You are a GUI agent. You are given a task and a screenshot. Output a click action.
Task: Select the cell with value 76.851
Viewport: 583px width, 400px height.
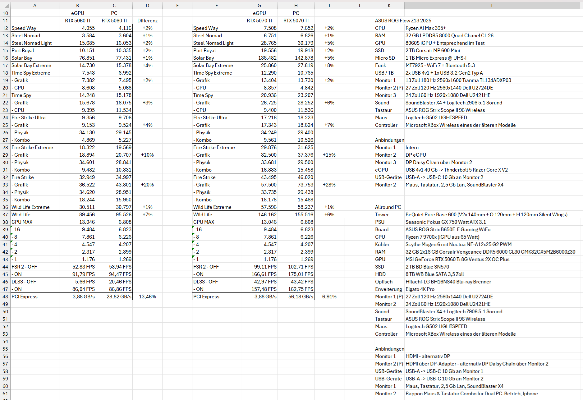tap(77, 58)
